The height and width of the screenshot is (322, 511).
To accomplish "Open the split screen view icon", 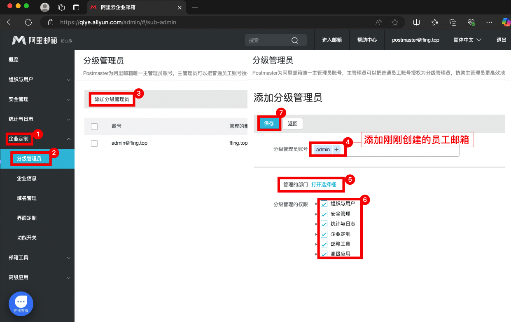I will tap(417, 22).
